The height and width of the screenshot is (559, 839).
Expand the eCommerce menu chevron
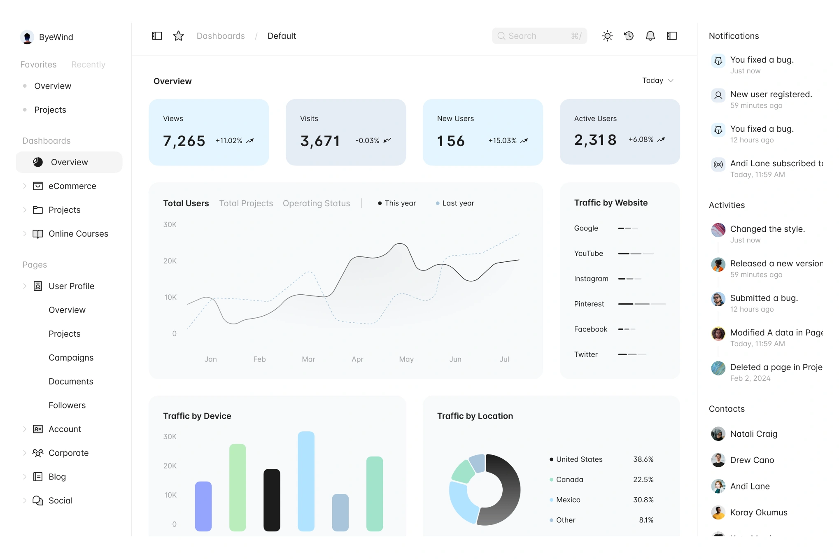[25, 186]
